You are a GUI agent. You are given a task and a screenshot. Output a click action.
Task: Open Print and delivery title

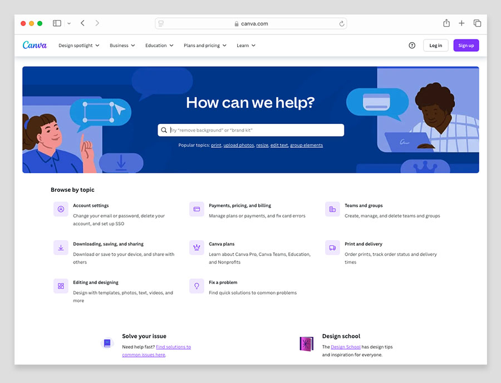coord(364,244)
